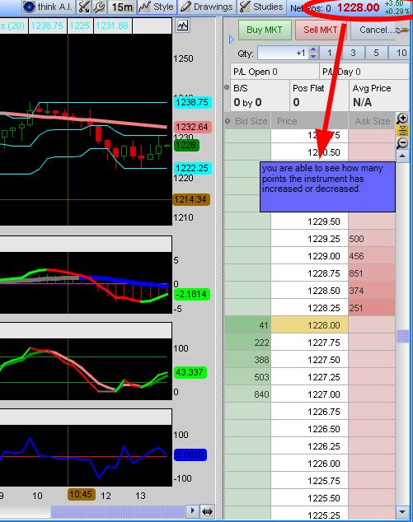413x522 pixels.
Task: Click bid size 222 at 1227.75
Action: pos(247,343)
